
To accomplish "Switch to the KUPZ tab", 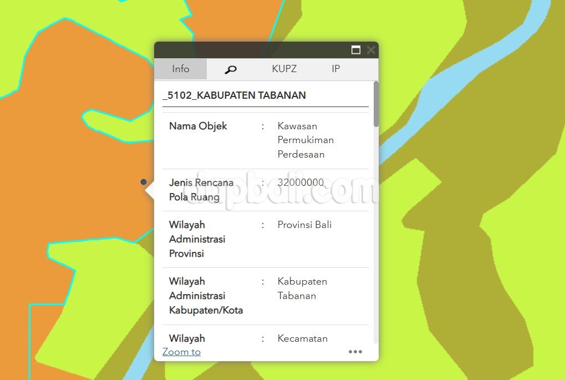I will click(x=284, y=69).
